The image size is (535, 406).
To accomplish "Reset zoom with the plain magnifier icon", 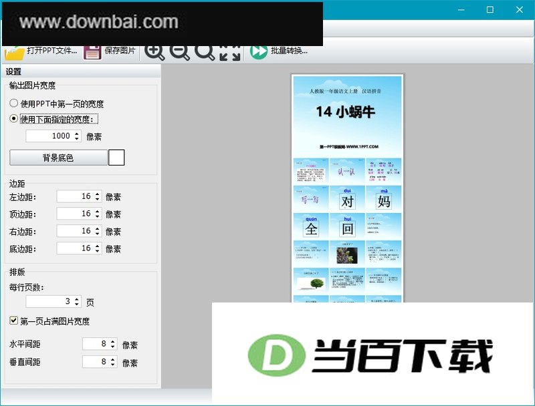I will (x=205, y=53).
